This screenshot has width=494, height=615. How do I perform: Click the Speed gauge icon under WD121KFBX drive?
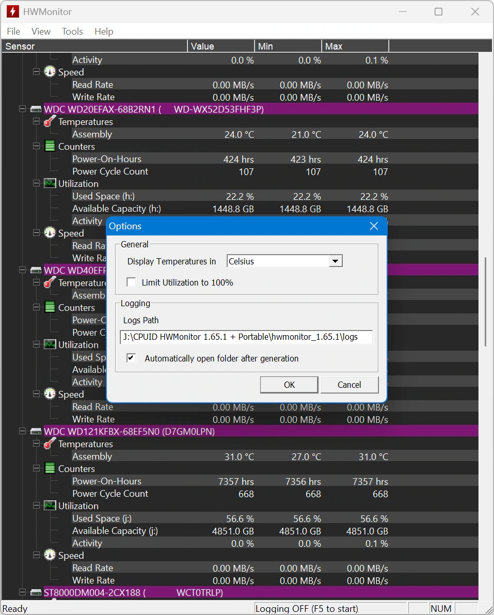[50, 555]
